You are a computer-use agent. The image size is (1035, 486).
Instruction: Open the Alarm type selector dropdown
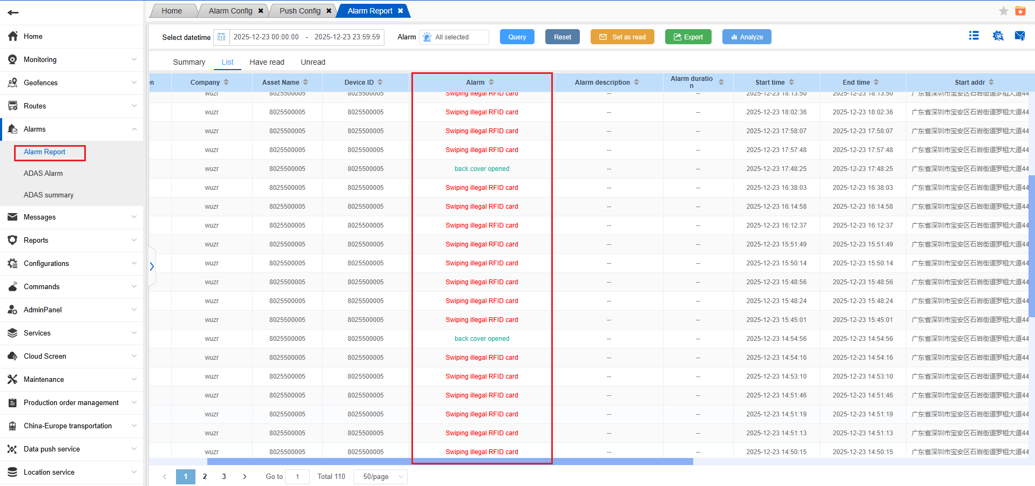point(454,37)
